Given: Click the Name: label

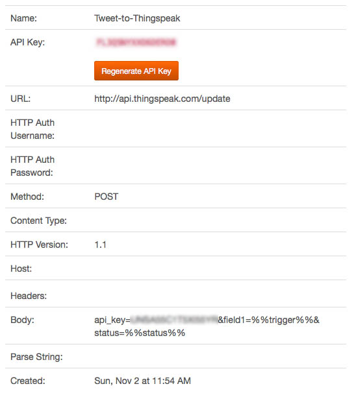Looking at the screenshot, I should point(23,18).
